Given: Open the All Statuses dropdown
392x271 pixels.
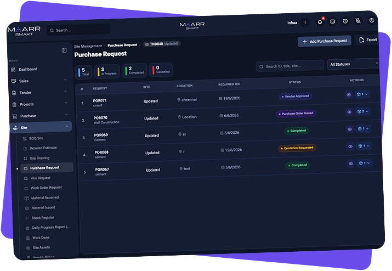Looking at the screenshot, I should [x=354, y=64].
